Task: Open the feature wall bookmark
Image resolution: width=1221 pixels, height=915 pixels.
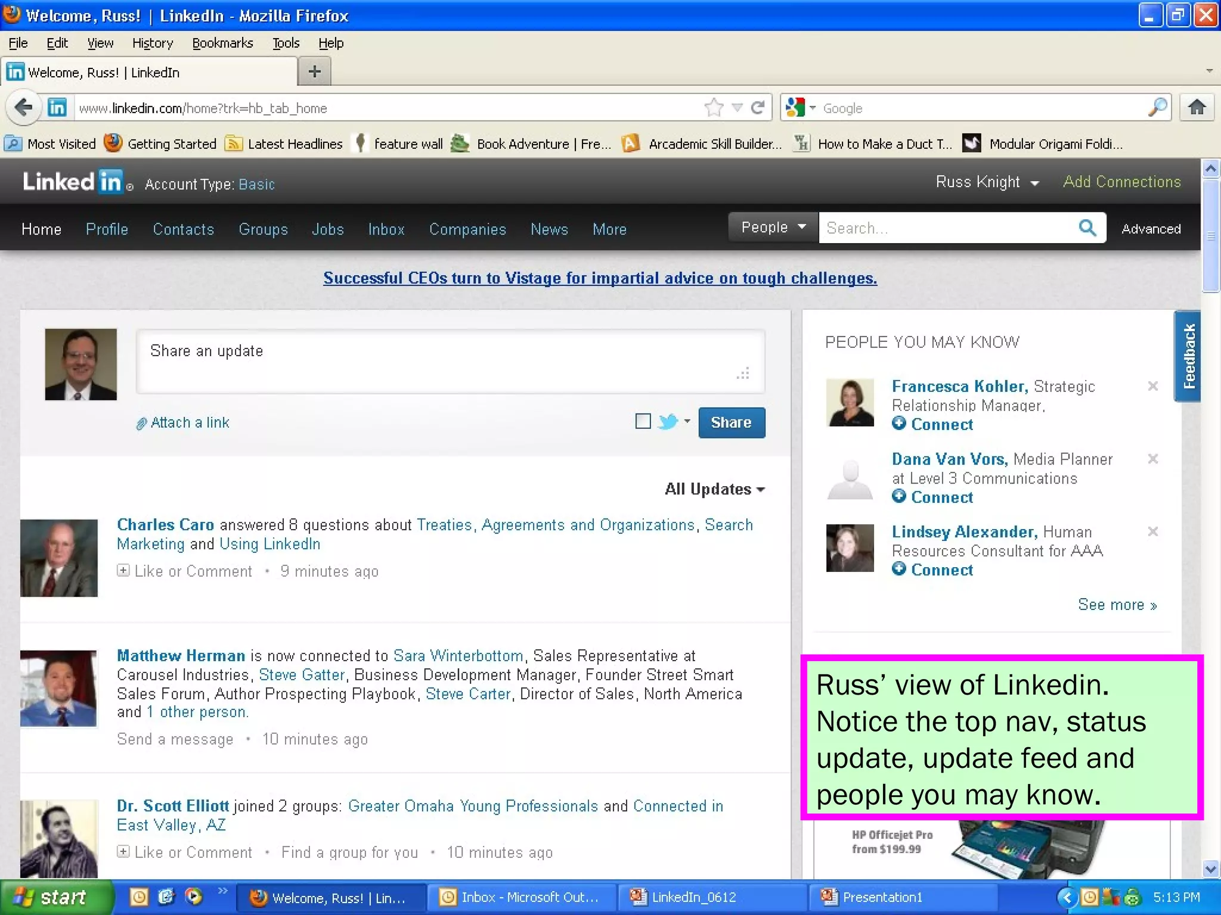Action: point(398,144)
